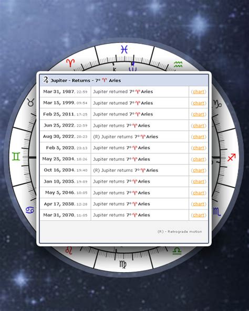Open chart link for Oct 16, 2034 return
249x311 pixels.
[199, 170]
